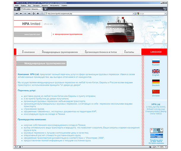Go back one page
Screen dimensions: 181x151
(x=21, y=14)
